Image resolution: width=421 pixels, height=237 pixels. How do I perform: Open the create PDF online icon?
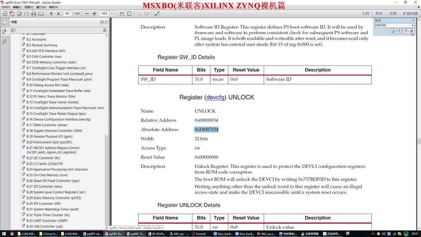point(5,13)
